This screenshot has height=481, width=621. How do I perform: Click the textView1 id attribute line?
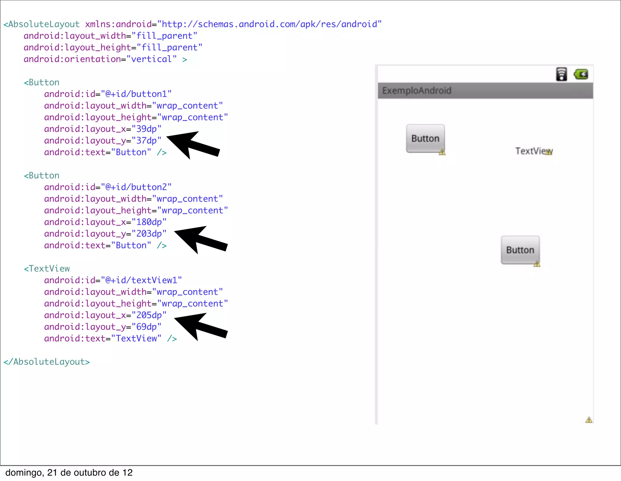(x=113, y=280)
